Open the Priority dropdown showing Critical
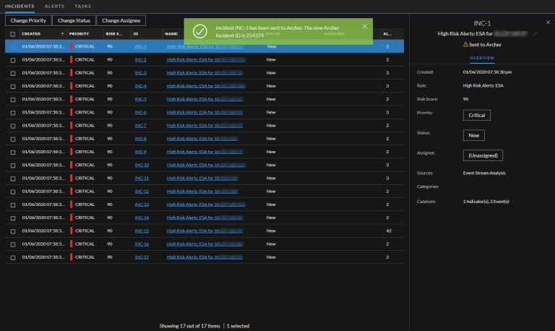Image resolution: width=555 pixels, height=331 pixels. [477, 115]
